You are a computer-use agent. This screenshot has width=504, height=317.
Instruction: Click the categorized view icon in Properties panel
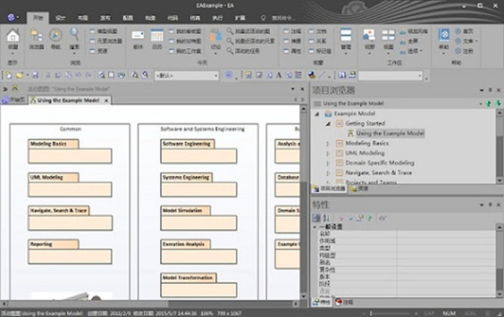pyautogui.click(x=317, y=218)
